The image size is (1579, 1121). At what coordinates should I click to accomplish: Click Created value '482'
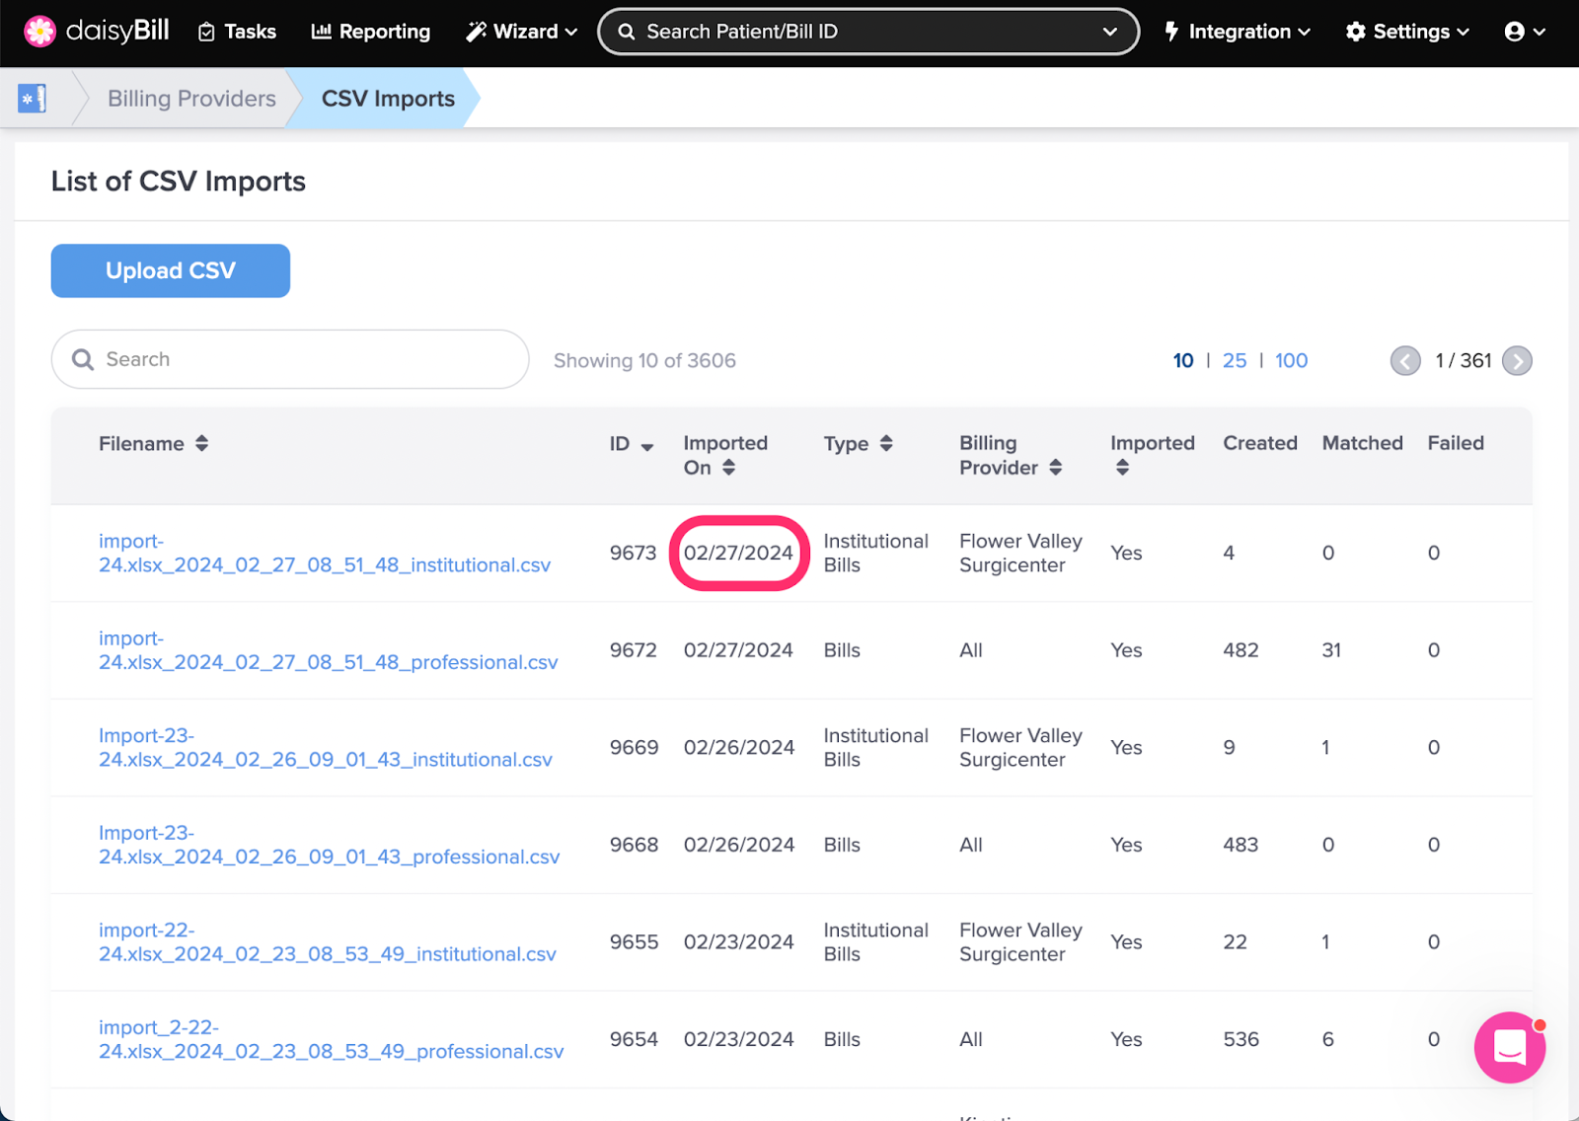click(x=1241, y=650)
